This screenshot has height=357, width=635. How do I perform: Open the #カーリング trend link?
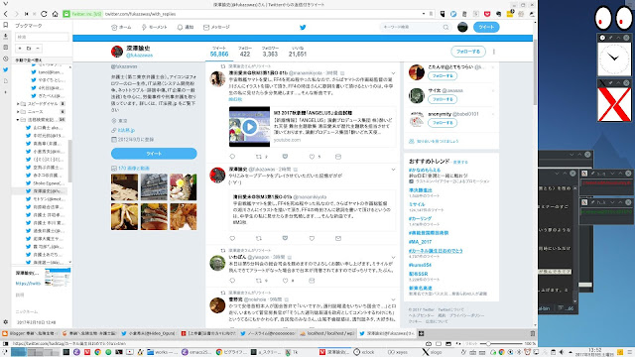click(x=420, y=219)
